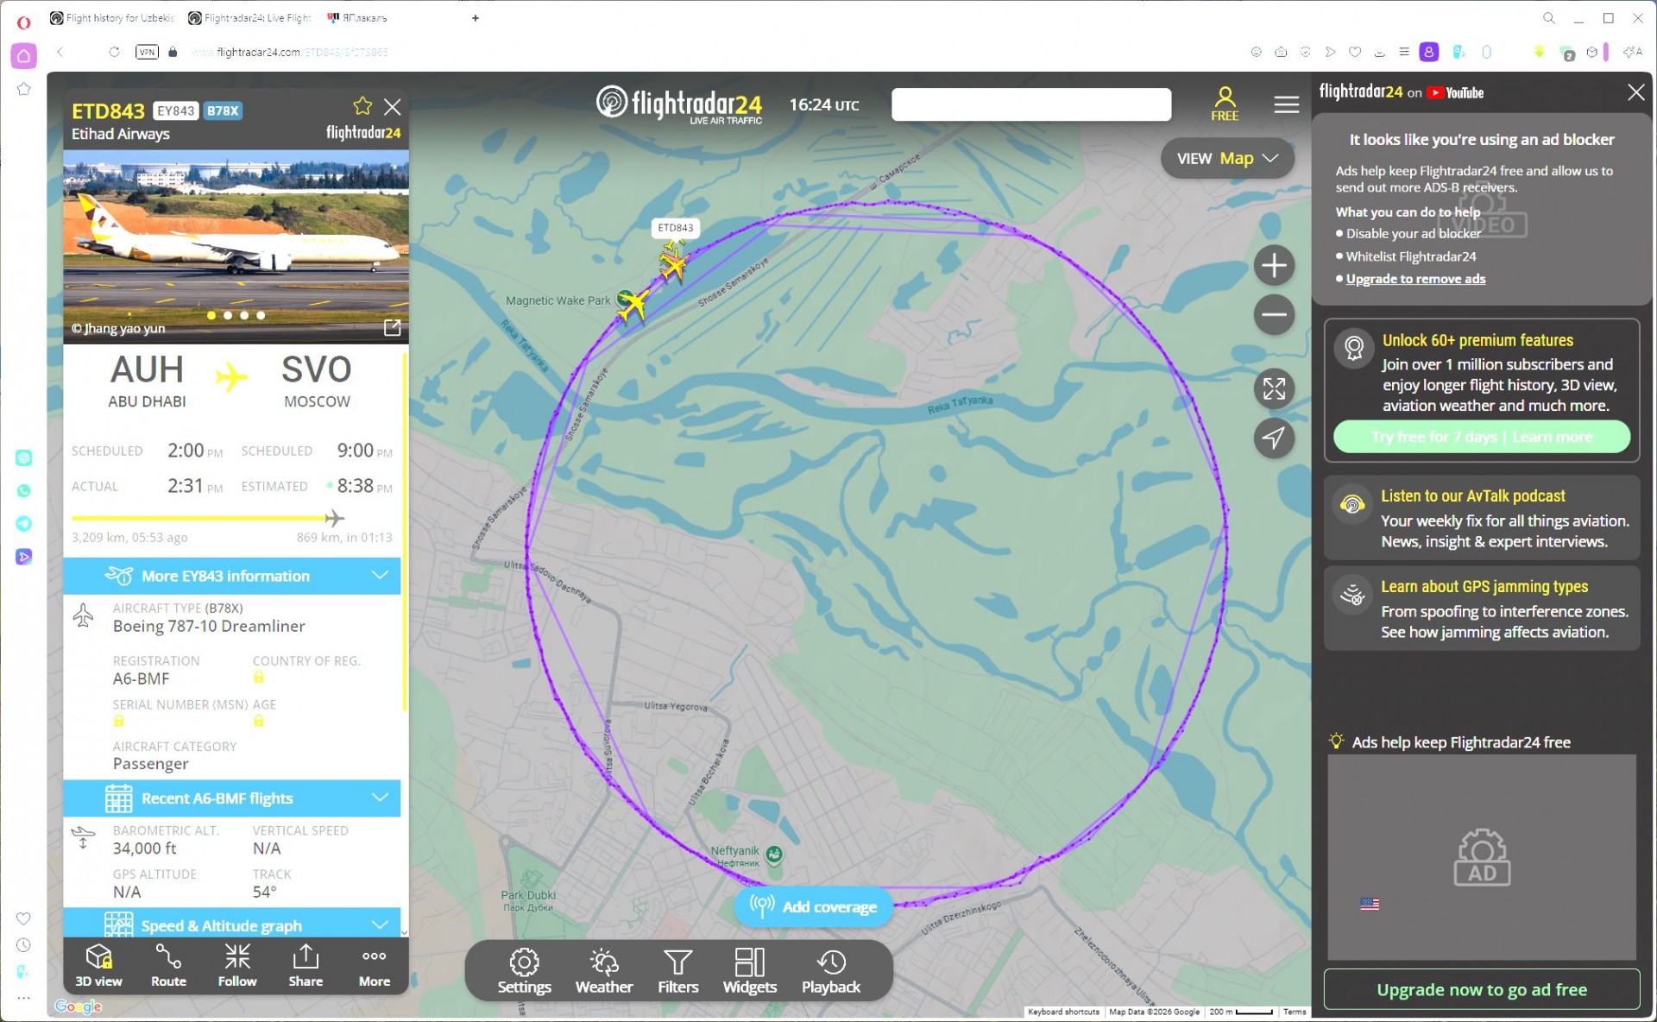Screen dimensions: 1657x1022
Task: Switch the map to fullscreen
Action: (1274, 388)
